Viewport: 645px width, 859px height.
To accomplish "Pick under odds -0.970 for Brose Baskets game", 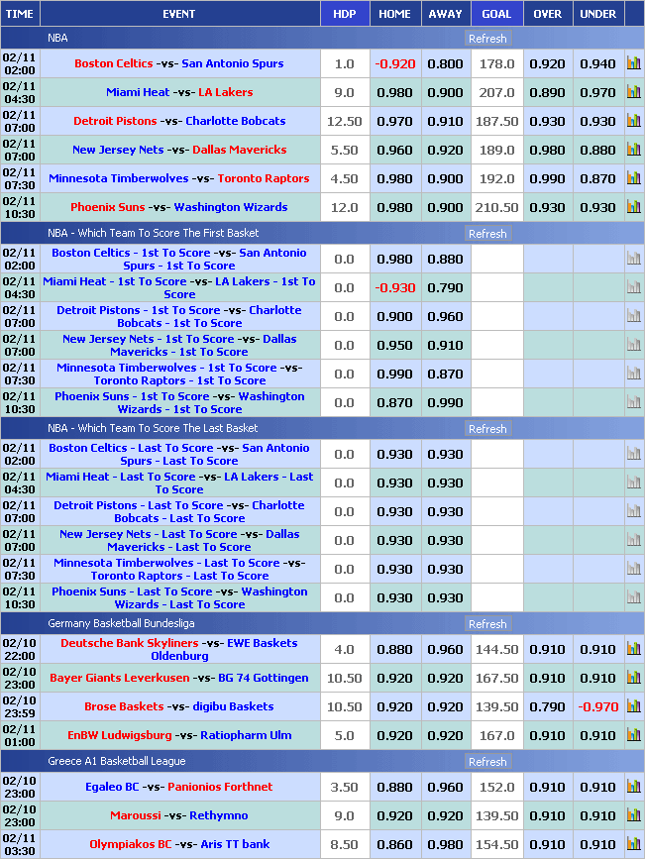I will 597,706.
